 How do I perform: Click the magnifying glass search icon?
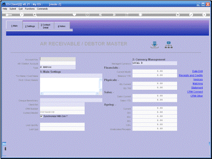point(35,15)
